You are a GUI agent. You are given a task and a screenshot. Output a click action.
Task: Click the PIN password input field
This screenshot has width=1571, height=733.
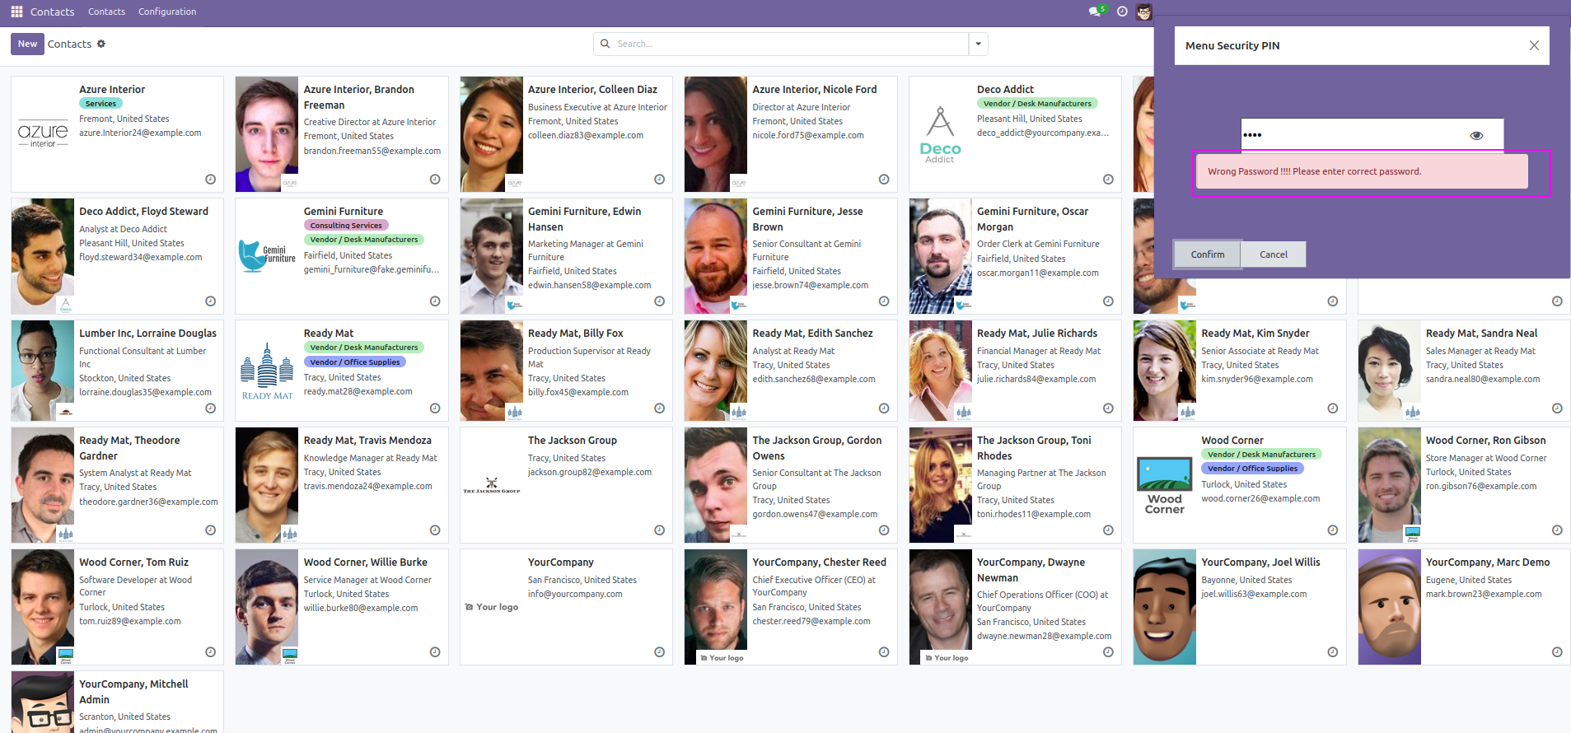click(x=1351, y=135)
